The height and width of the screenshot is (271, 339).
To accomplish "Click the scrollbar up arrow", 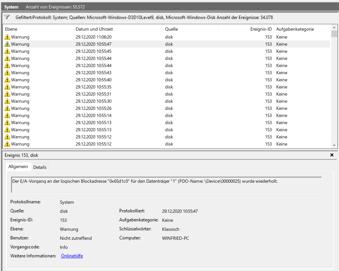I will [334, 28].
